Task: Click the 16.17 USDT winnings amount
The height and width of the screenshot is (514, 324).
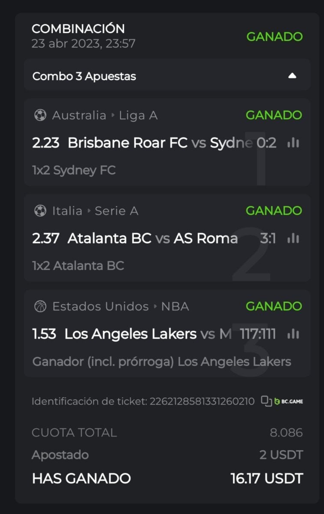Action: point(266,478)
